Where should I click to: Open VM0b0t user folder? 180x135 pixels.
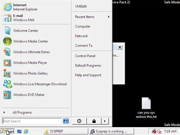[x=81, y=6]
